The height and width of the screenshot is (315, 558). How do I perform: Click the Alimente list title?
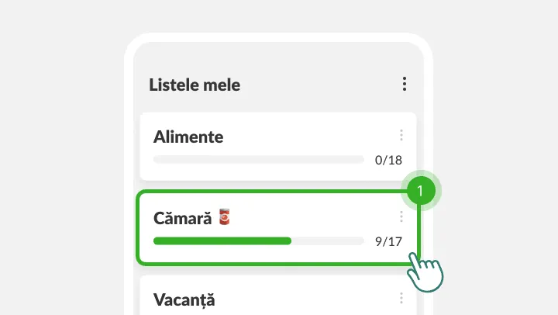(188, 137)
